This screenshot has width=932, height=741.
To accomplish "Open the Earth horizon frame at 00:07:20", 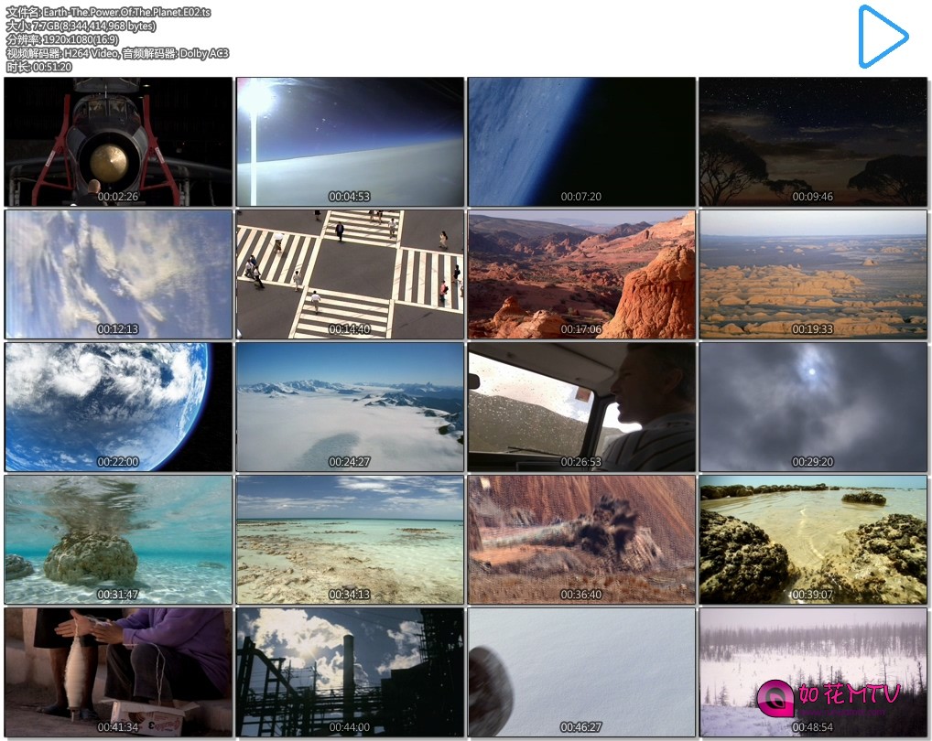I will pyautogui.click(x=581, y=142).
